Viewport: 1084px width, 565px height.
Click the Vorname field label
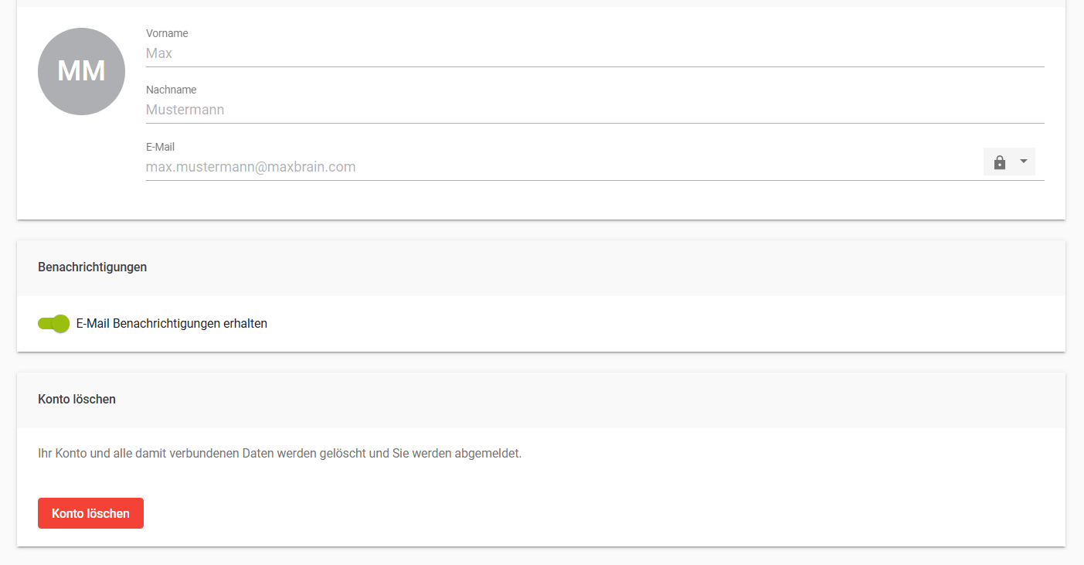pos(167,33)
